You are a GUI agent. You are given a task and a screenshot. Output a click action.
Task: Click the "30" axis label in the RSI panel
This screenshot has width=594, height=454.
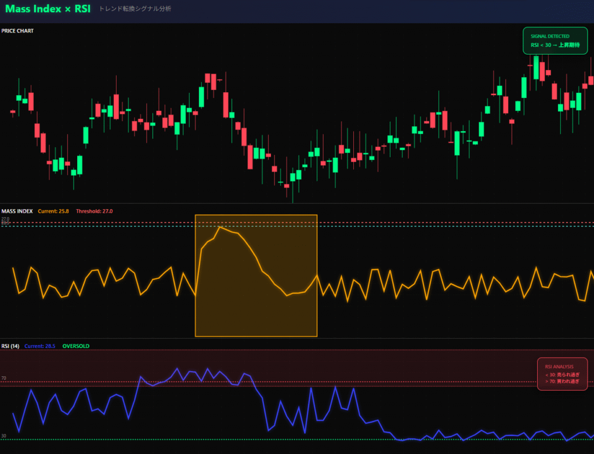[4, 436]
